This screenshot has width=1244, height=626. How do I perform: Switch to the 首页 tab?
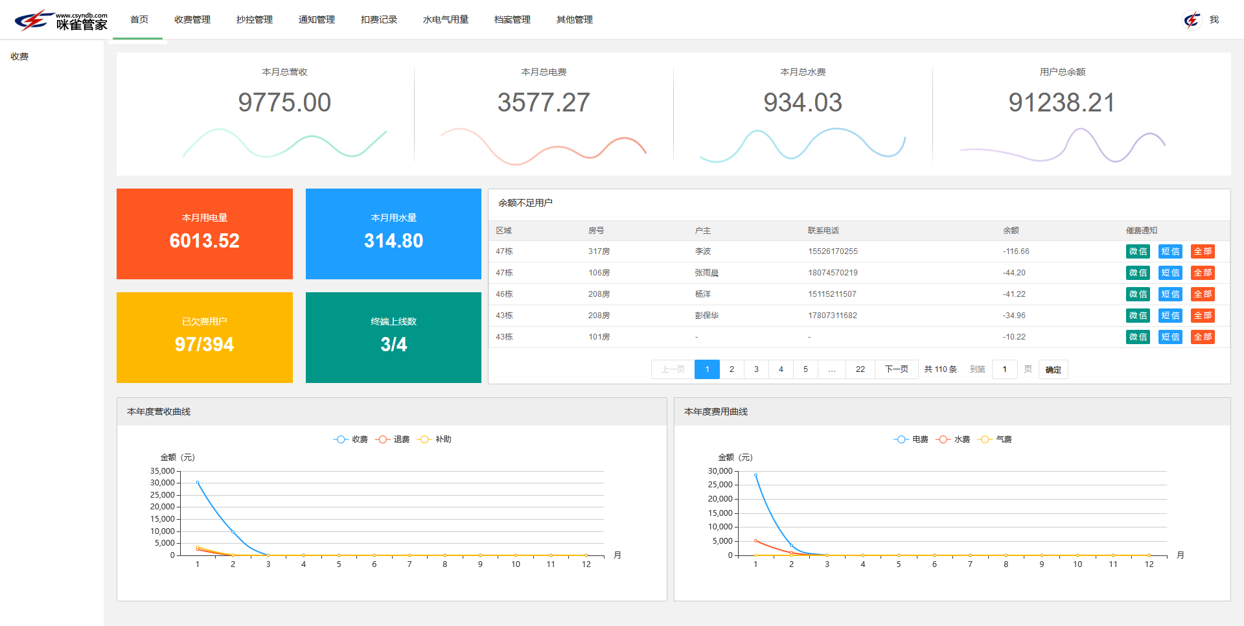tap(139, 19)
